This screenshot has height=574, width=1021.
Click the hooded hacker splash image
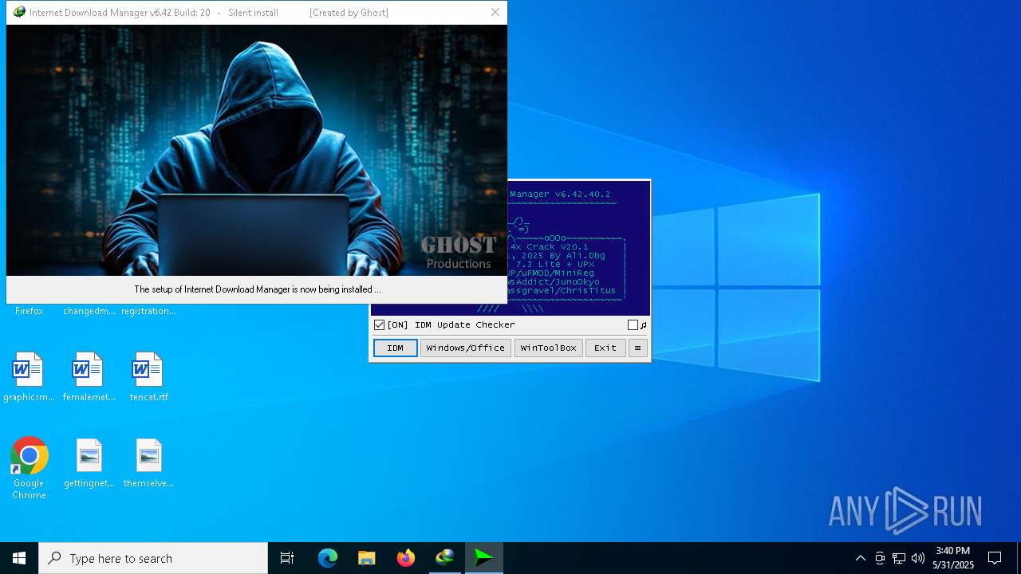coord(257,151)
